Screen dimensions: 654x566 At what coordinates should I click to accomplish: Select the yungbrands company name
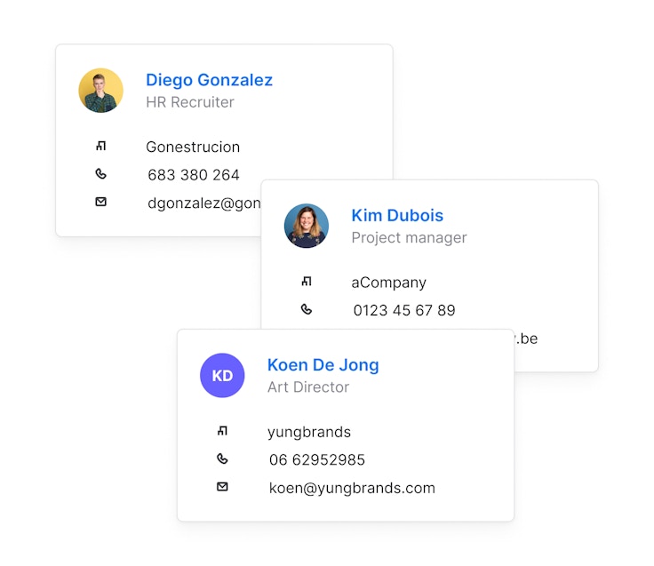coord(308,432)
